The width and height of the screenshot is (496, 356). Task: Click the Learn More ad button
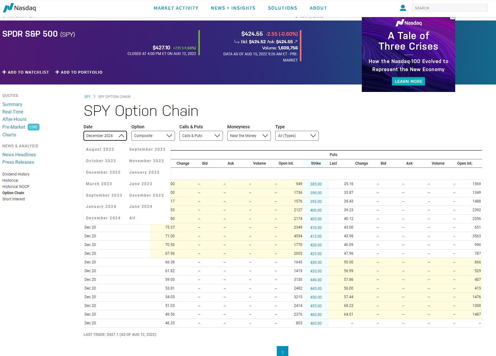coord(408,81)
